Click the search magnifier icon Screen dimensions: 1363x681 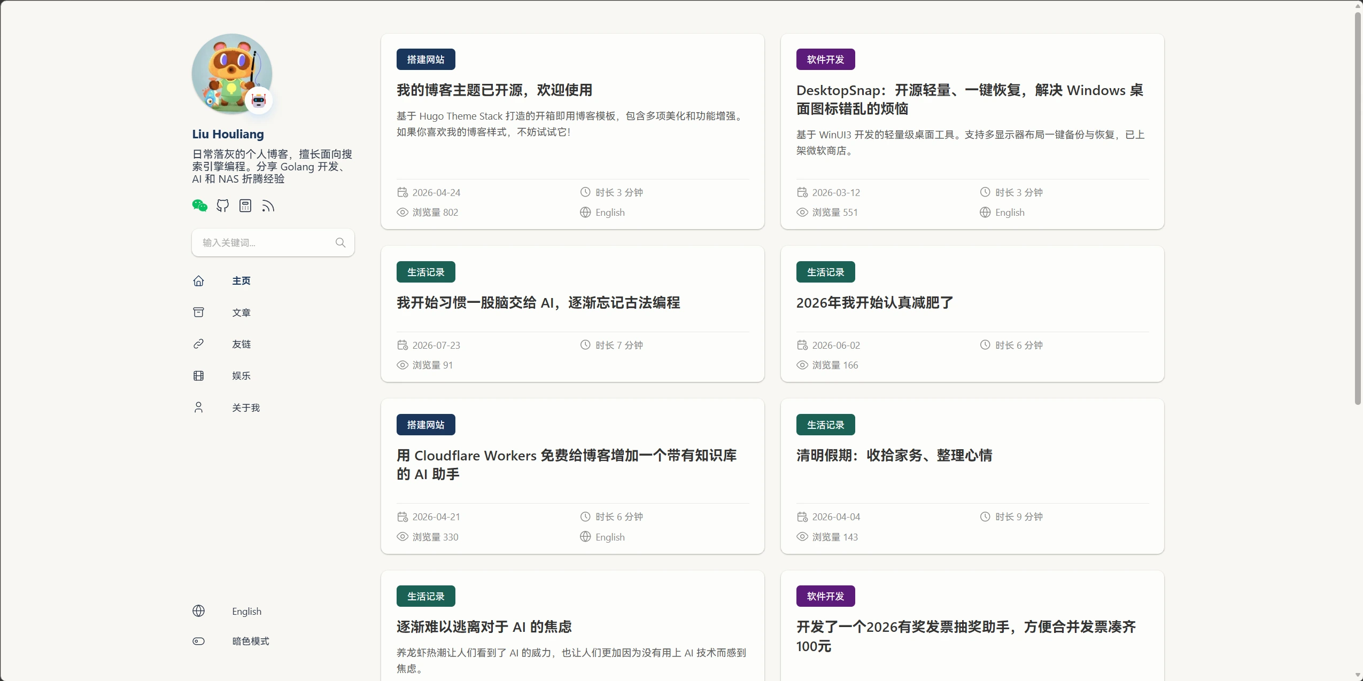click(x=340, y=242)
